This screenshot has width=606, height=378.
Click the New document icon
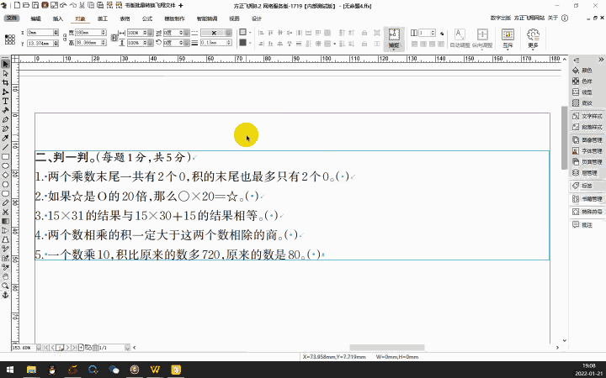[x=17, y=5]
